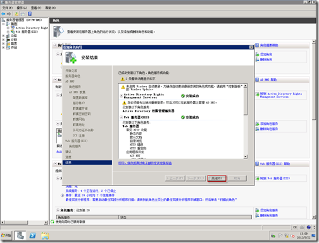The image size is (319, 243).
Task: Open the print, save or email installation report link
Action: (145, 163)
